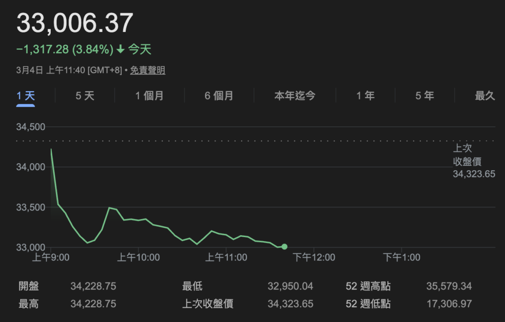Screen dimensions: 505x322
Task: Click the 上午10:00 time axis label
Action: coord(138,257)
